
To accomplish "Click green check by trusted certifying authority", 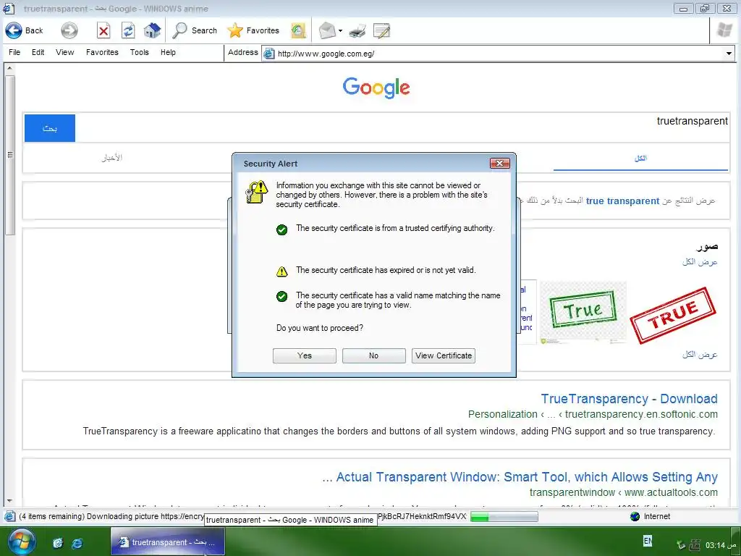I will (281, 229).
